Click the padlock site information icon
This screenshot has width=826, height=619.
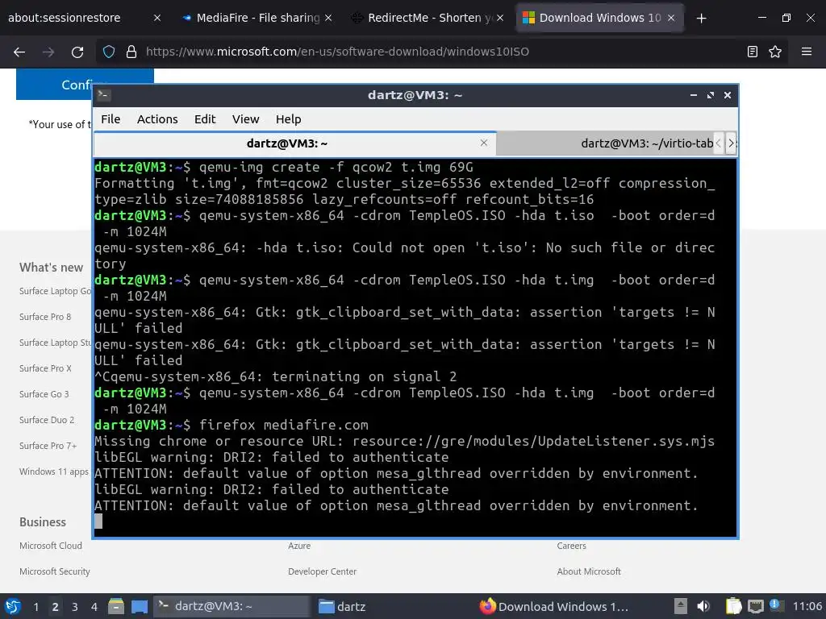(131, 52)
